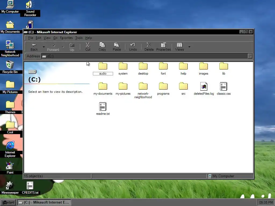The height and width of the screenshot is (206, 275).
Task: Select the readme.txt file
Action: point(103,109)
